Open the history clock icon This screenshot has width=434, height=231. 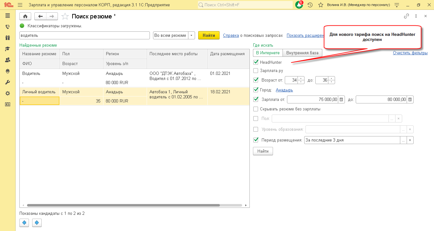(x=310, y=5)
